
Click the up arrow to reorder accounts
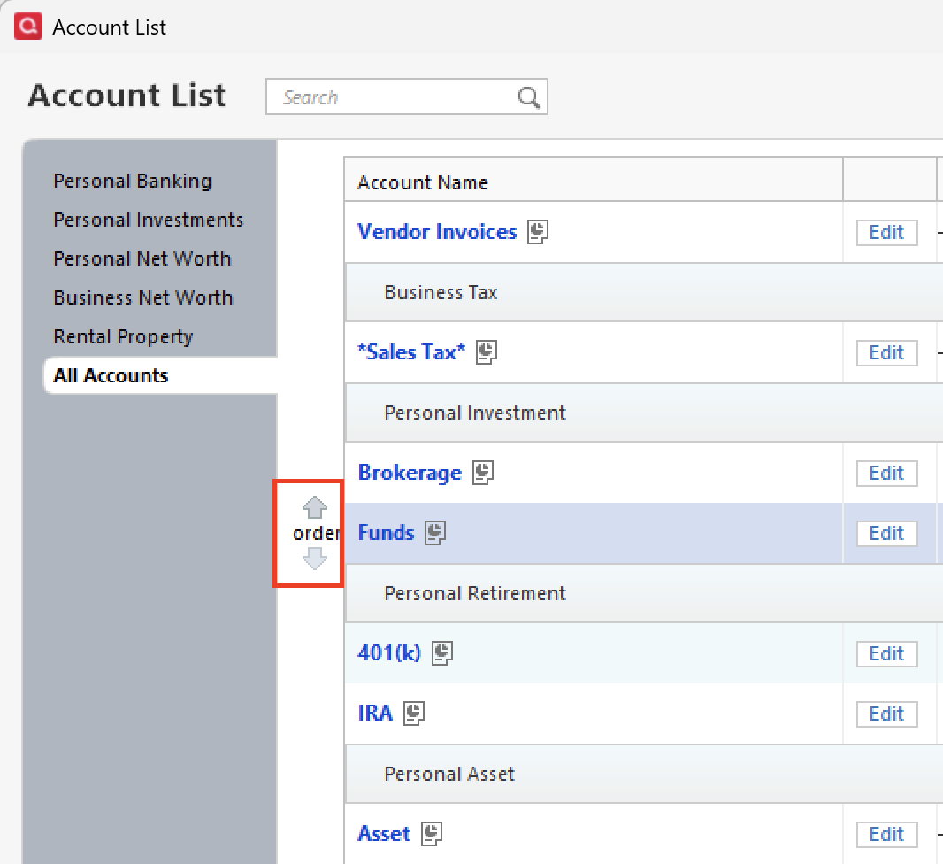315,506
